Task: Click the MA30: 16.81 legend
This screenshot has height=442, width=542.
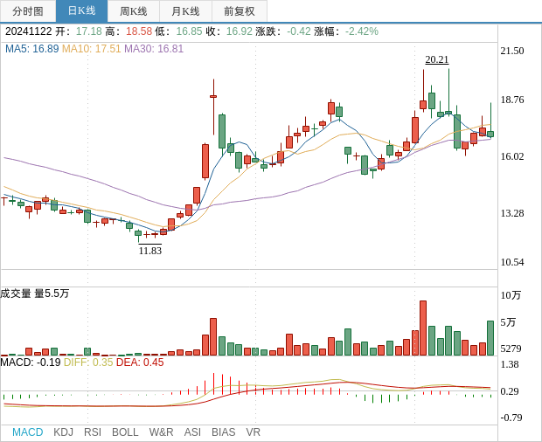Action: (x=154, y=49)
